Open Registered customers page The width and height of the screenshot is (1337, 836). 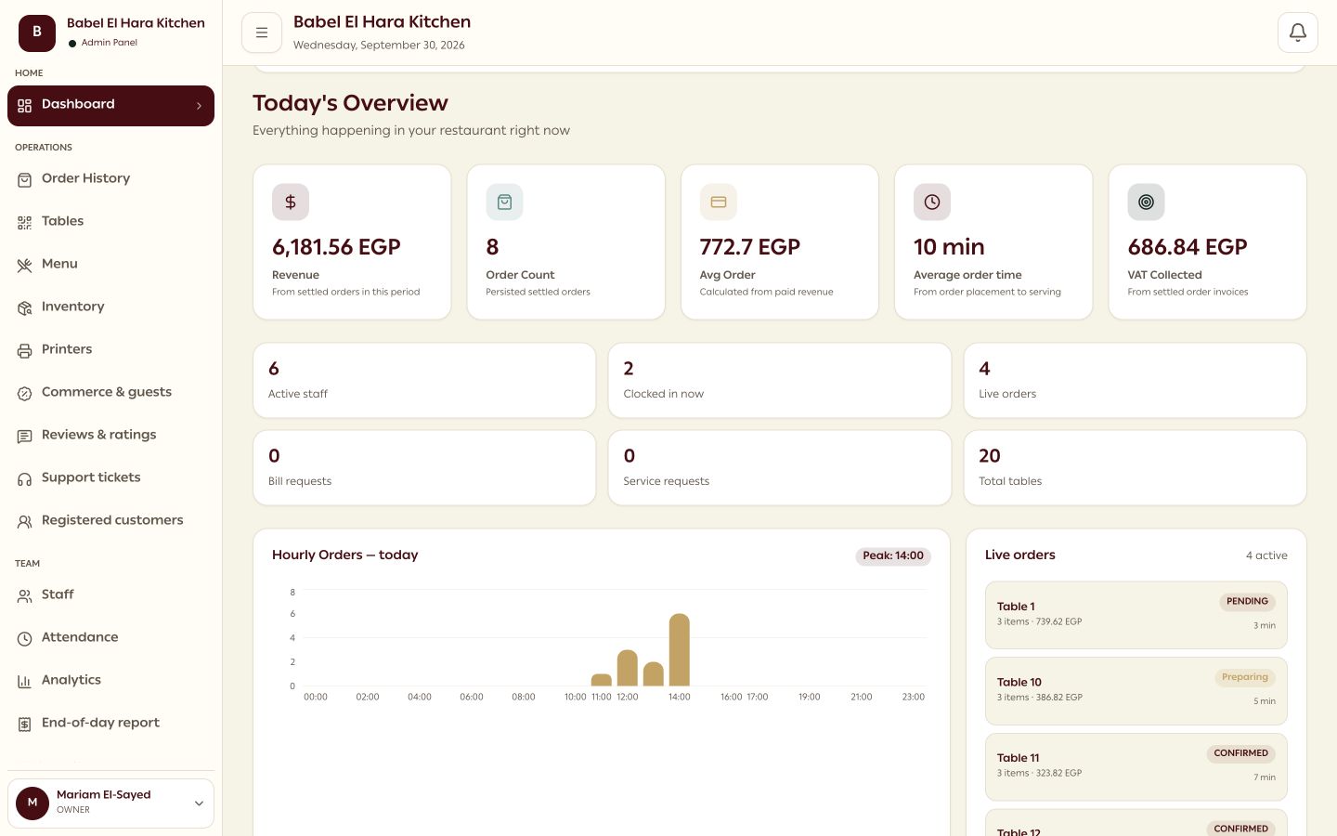(110, 520)
